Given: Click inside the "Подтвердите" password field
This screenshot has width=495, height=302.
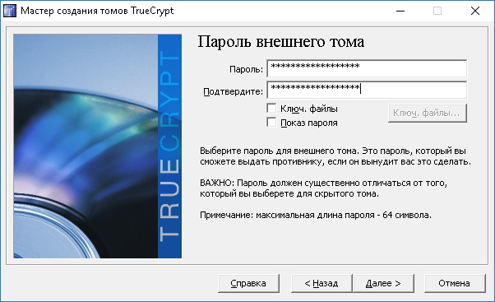Looking at the screenshot, I should [367, 90].
